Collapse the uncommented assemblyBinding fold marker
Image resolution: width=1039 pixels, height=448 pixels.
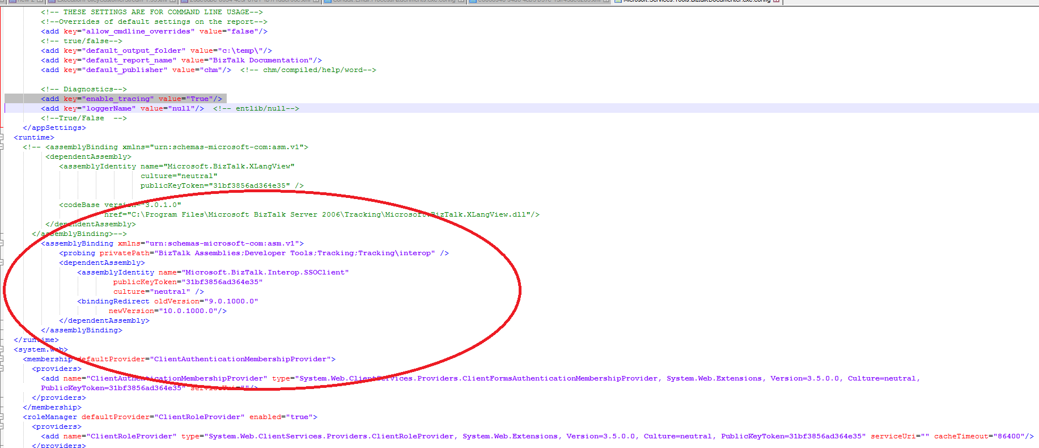[x=2, y=243]
